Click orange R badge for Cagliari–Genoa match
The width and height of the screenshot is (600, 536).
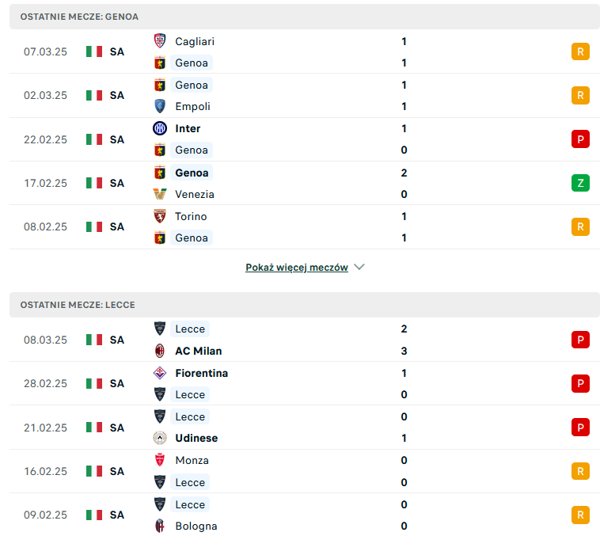(x=580, y=51)
